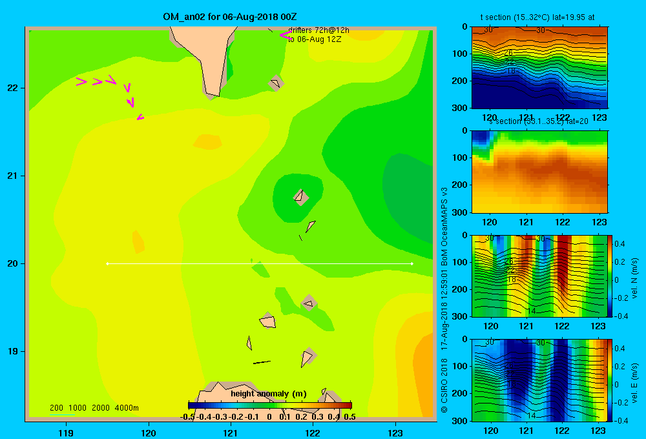Select the 'vel. N (m/s)' axis label
Viewport: 646px width, 439px height.
click(634, 278)
